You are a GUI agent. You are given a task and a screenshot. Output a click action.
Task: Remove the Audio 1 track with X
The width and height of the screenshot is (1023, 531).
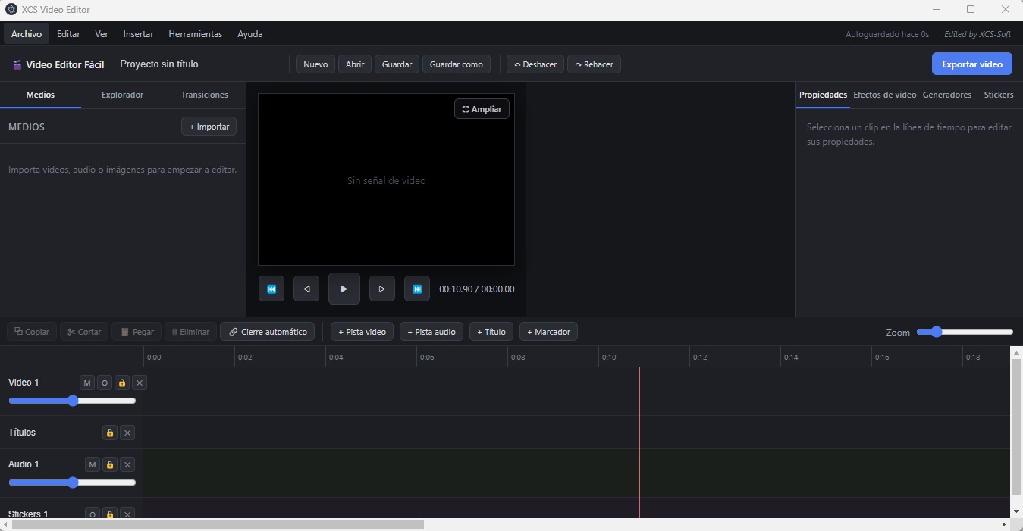127,464
